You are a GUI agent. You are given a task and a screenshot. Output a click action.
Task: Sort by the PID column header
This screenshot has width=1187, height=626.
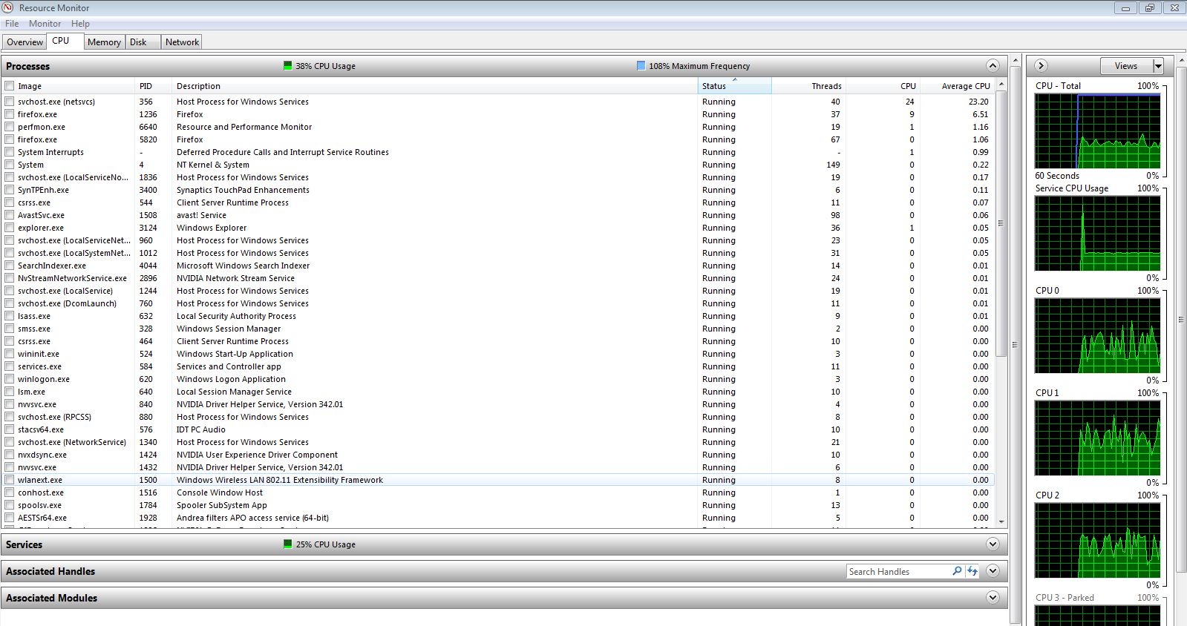(x=153, y=86)
